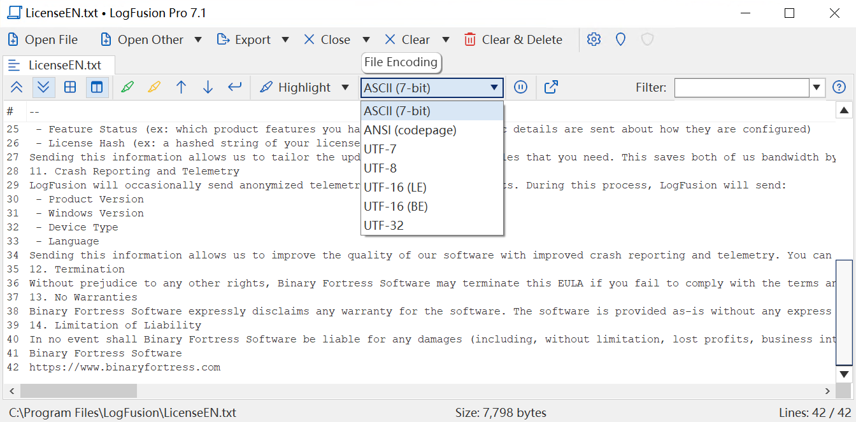
Task: Choose UTF-7 encoding option
Action: pos(432,149)
